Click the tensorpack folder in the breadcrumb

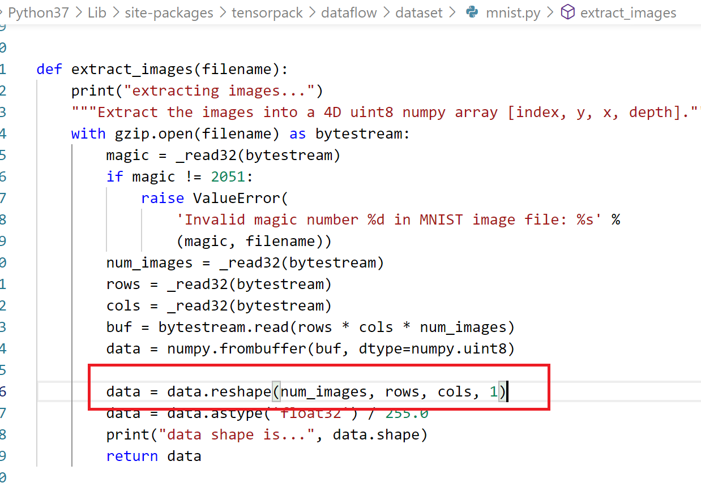tap(267, 12)
